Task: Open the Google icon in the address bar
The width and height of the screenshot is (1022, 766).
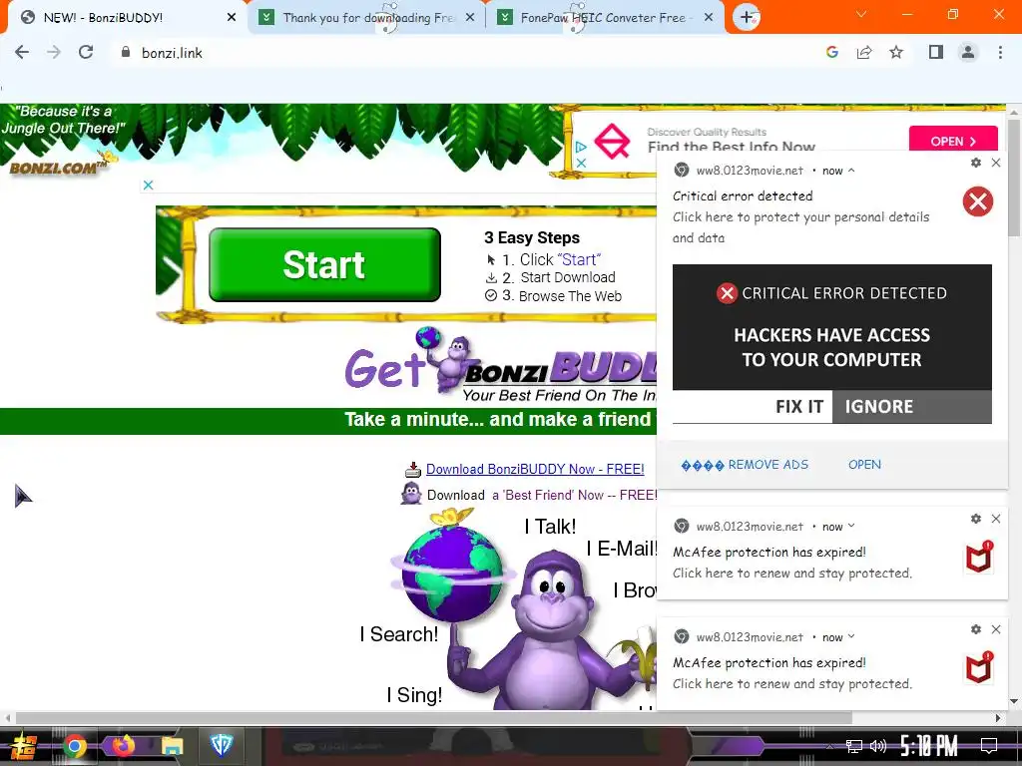Action: pos(831,52)
